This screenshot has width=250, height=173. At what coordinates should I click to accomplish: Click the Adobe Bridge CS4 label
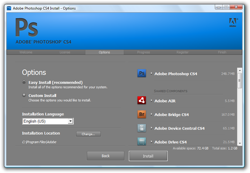click(x=172, y=115)
